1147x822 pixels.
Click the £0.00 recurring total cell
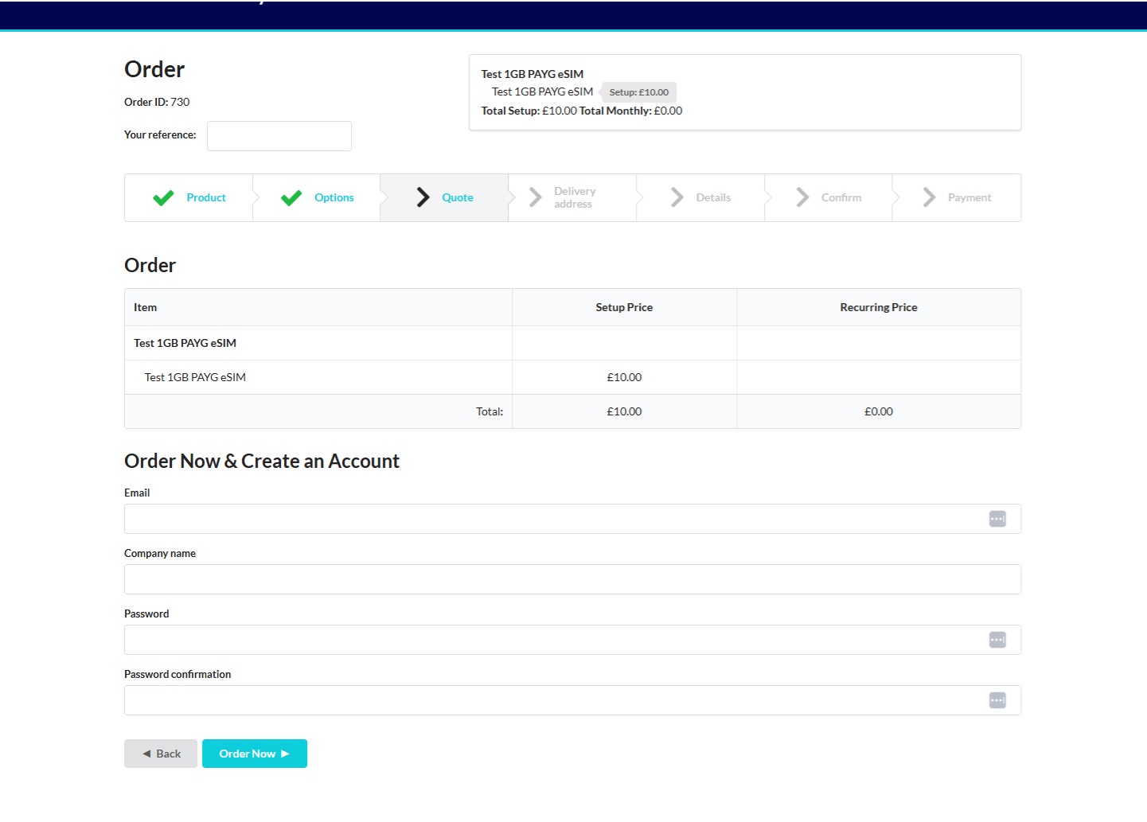coord(879,411)
